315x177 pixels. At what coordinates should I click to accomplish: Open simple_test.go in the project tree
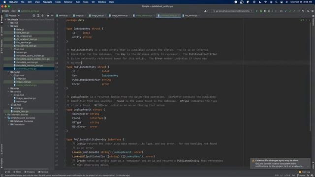coord(21,111)
